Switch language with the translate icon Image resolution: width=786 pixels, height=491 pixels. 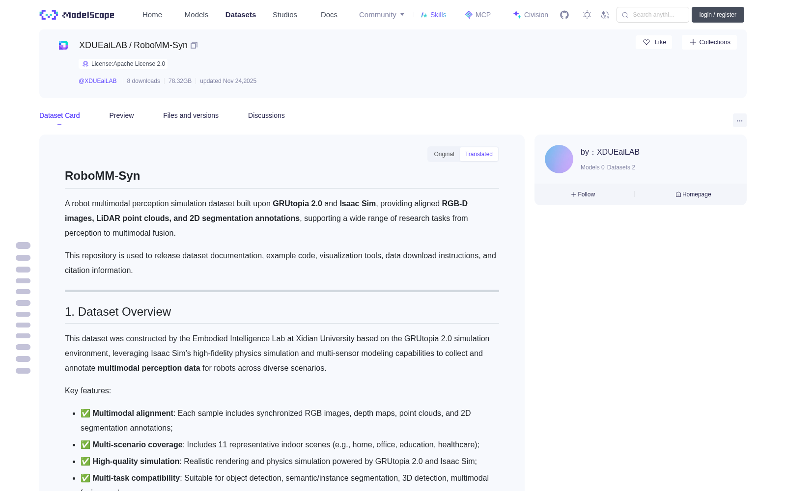pyautogui.click(x=605, y=15)
